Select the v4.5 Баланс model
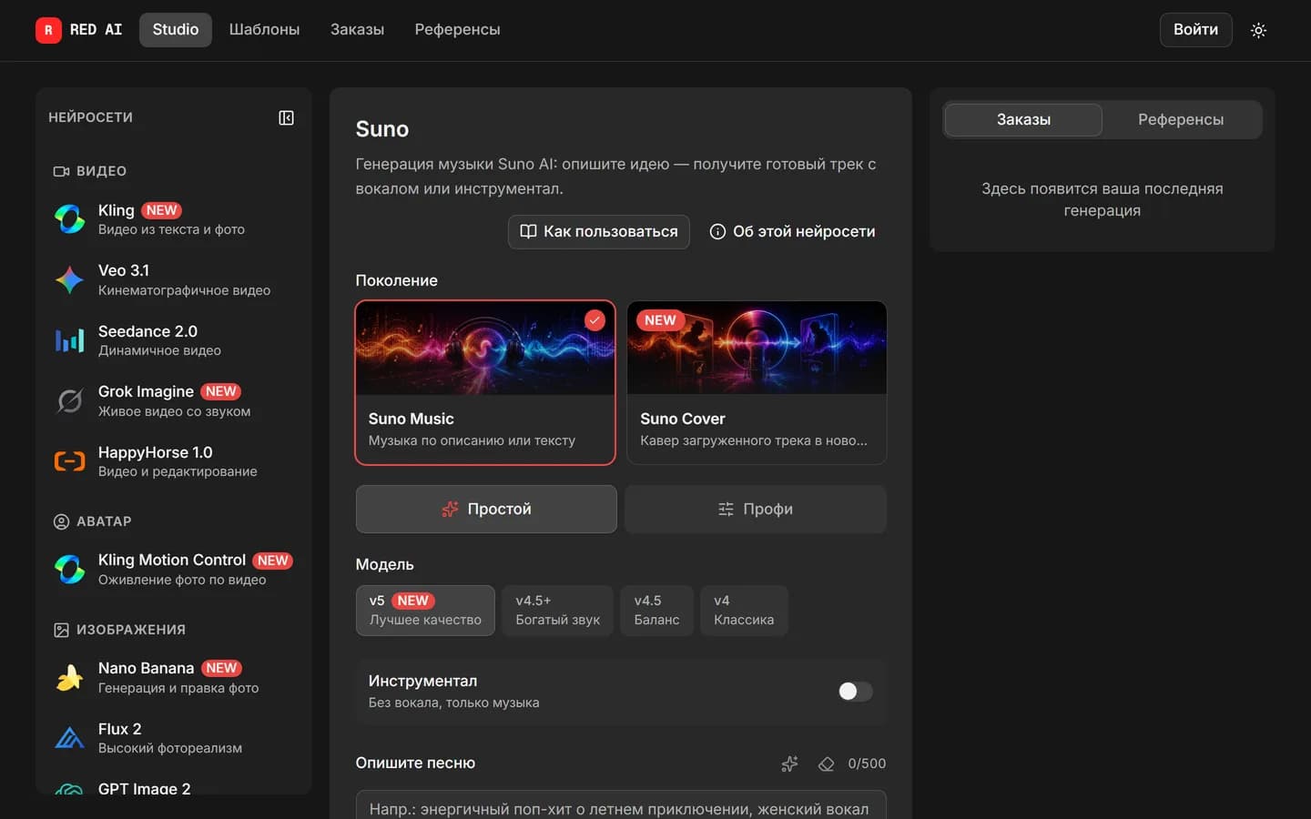 (x=656, y=610)
